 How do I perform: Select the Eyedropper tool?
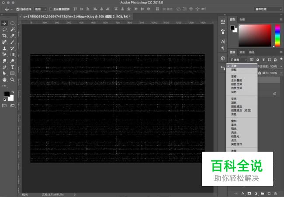coord(12,36)
